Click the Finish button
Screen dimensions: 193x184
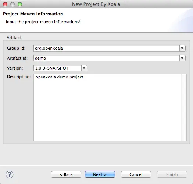click(172, 174)
